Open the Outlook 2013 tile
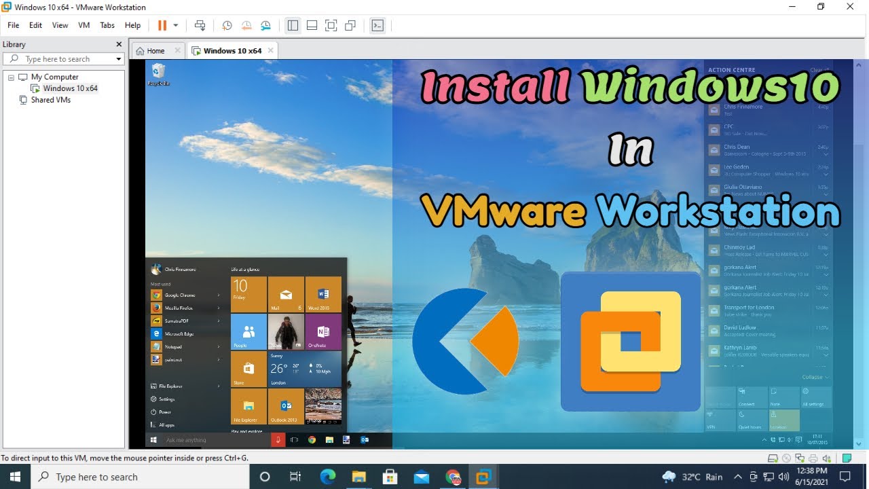 (286, 406)
